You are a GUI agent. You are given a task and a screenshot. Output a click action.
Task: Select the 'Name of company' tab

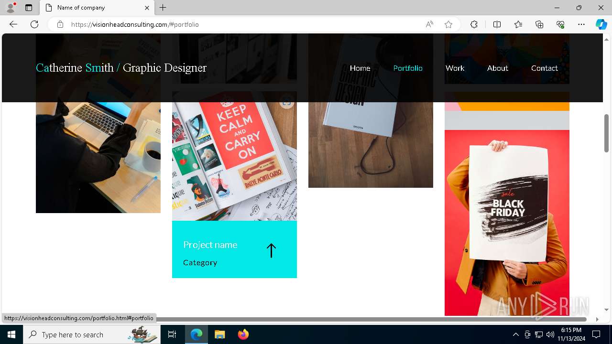coord(98,8)
